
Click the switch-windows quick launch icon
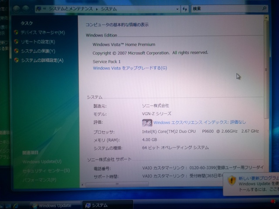(x=8, y=206)
